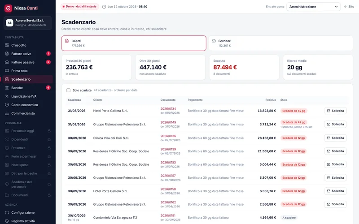The height and width of the screenshot is (224, 359).
Task: Click the Commercialista download icon
Action: (7, 113)
